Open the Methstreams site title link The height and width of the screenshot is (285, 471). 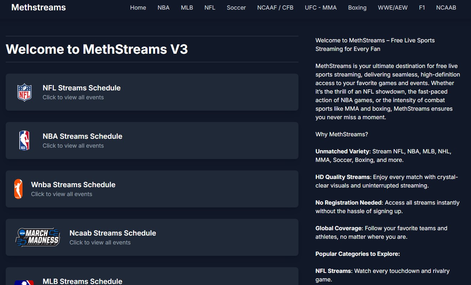click(39, 7)
